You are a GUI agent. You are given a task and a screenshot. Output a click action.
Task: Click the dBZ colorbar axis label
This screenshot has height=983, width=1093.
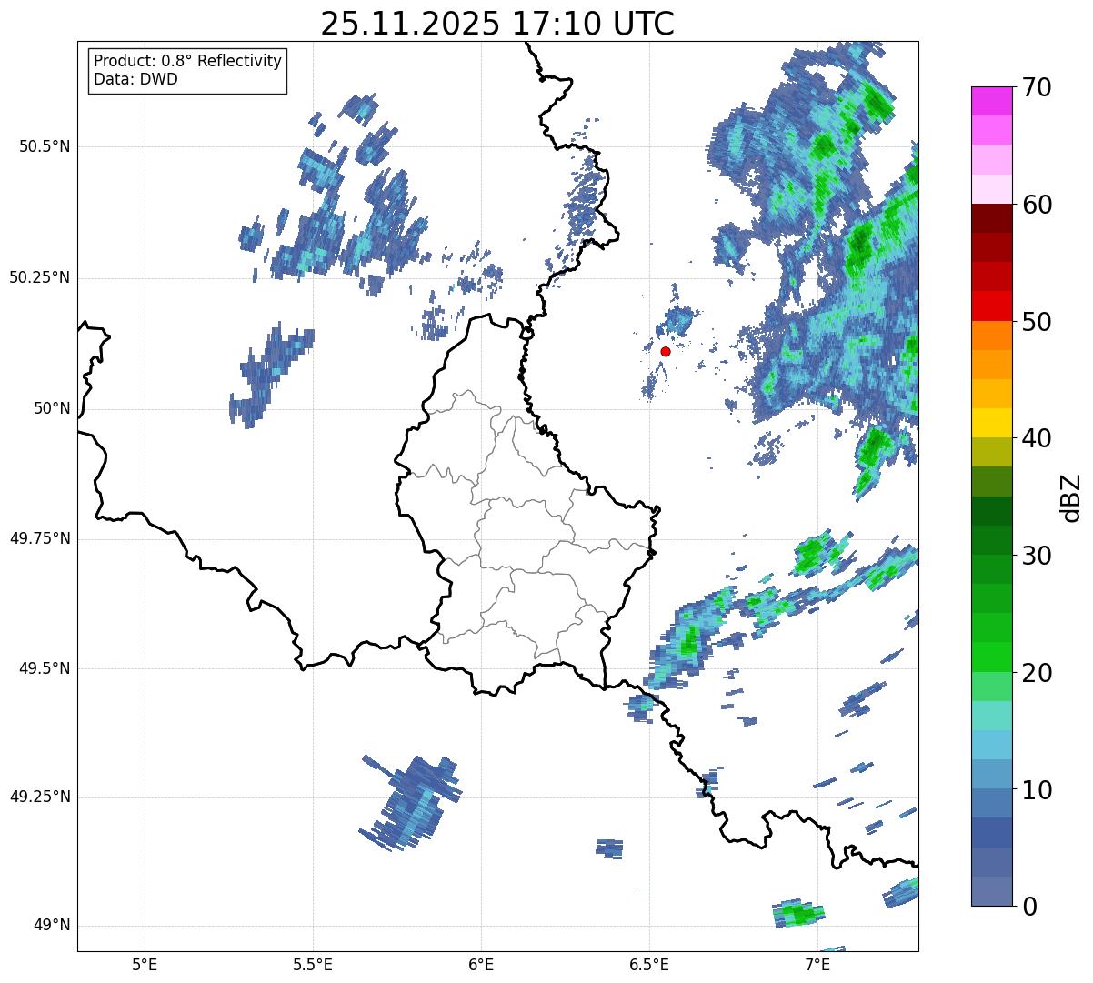pyautogui.click(x=1071, y=497)
